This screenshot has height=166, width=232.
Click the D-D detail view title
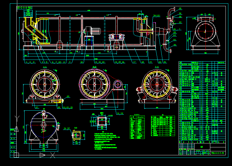point(76,128)
